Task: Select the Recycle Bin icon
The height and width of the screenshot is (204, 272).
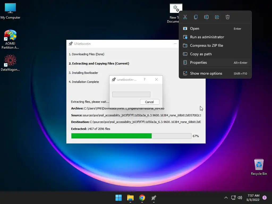Action: (x=259, y=167)
